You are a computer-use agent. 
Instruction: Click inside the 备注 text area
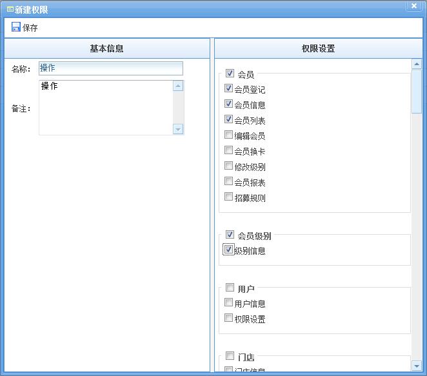tap(105, 107)
